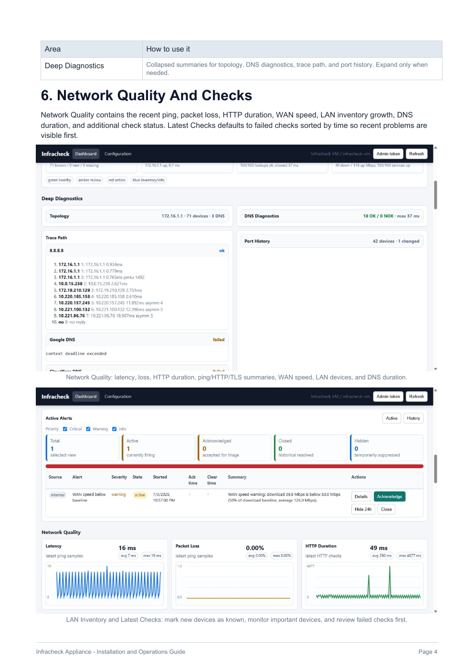
Task: Click 'avg 350 ms' HTTP duration chip
Action: (382, 556)
